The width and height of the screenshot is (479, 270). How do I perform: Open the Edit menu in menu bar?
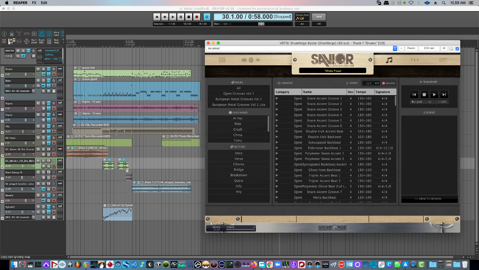pos(44,3)
